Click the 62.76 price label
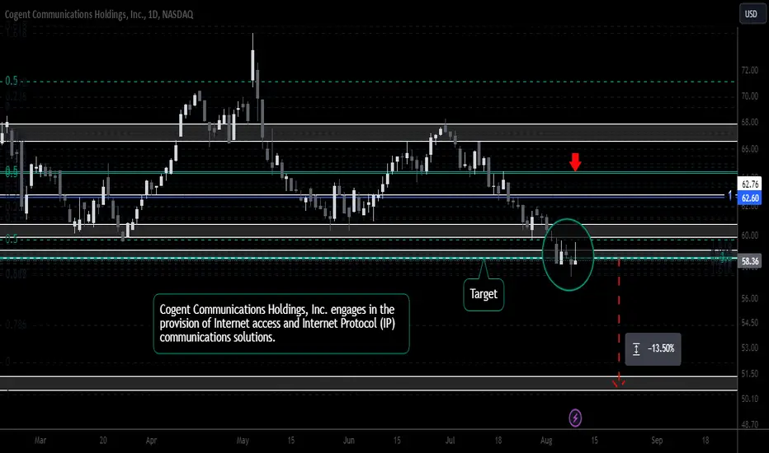 (x=750, y=184)
